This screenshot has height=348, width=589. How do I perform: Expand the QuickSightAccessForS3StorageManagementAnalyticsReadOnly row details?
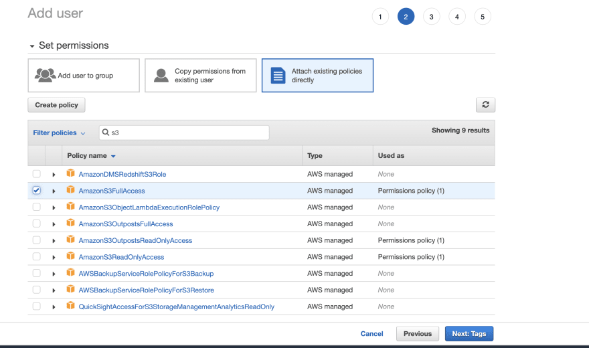click(x=54, y=307)
